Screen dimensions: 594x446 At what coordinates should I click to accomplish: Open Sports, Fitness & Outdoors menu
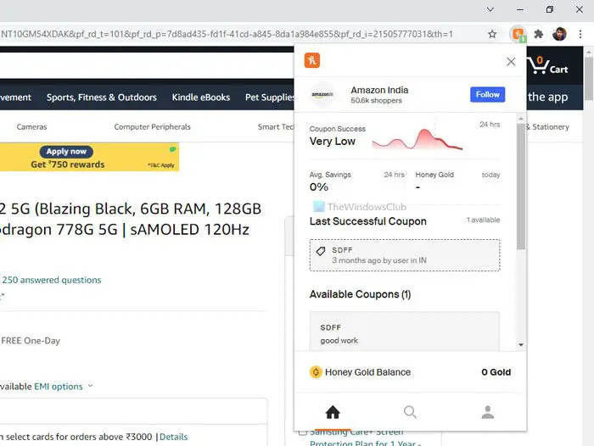click(102, 98)
